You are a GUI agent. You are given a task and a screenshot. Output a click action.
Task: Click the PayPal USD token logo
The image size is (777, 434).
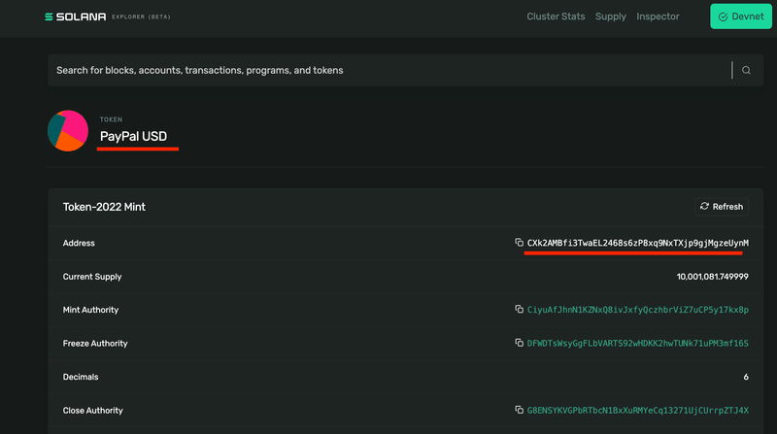pos(68,131)
